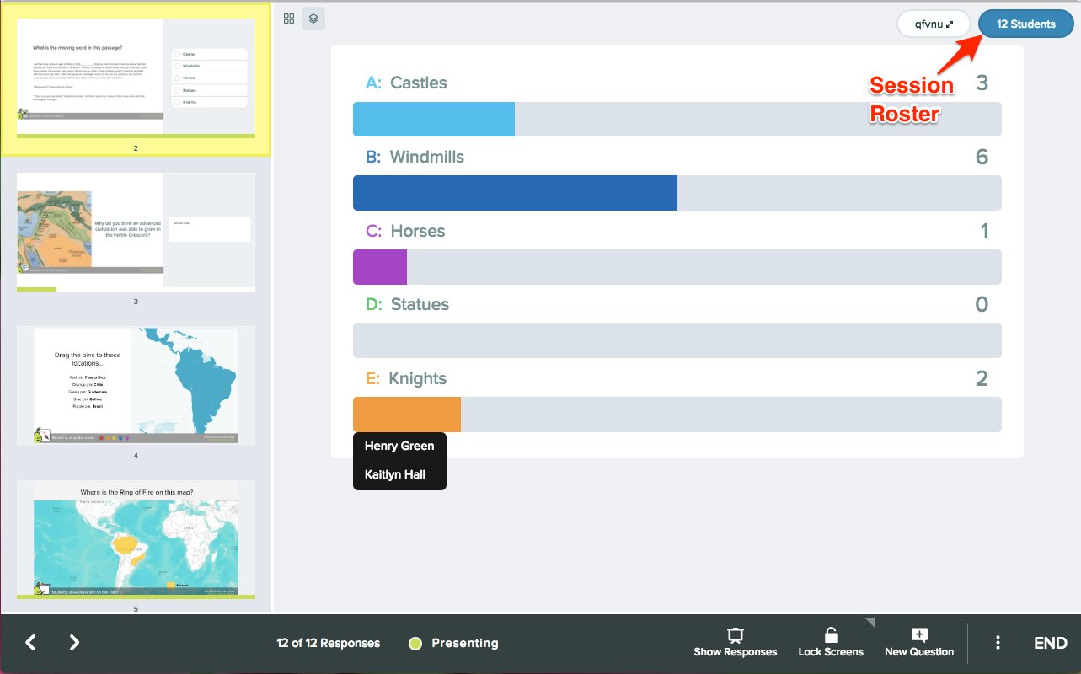Click the 12 of 12 Responses counter
Screen dimensions: 1081x674
click(329, 643)
